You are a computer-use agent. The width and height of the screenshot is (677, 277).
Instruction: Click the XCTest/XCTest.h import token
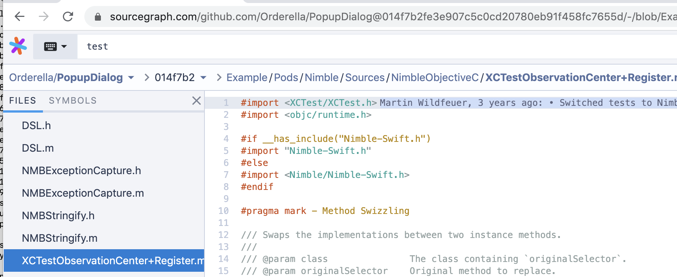coord(331,102)
